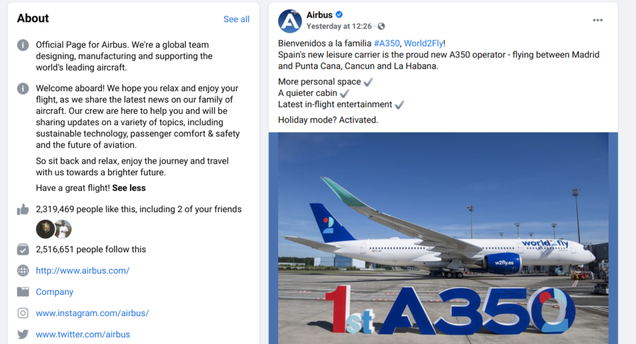Click the Instagram icon in About
This screenshot has width=636, height=344.
[x=23, y=313]
